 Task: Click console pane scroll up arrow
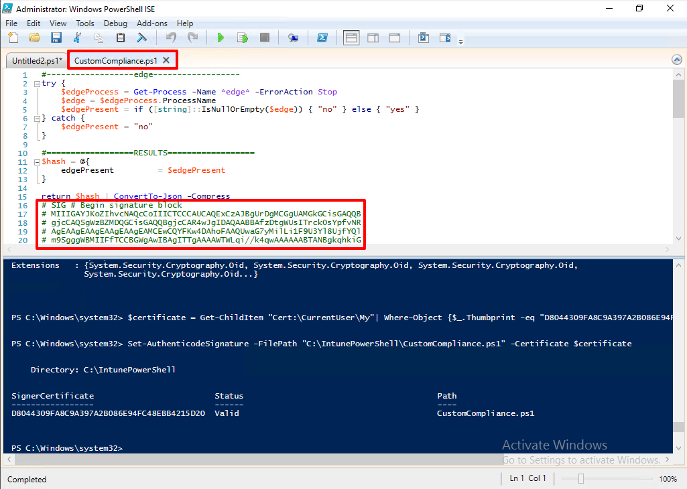coord(678,265)
